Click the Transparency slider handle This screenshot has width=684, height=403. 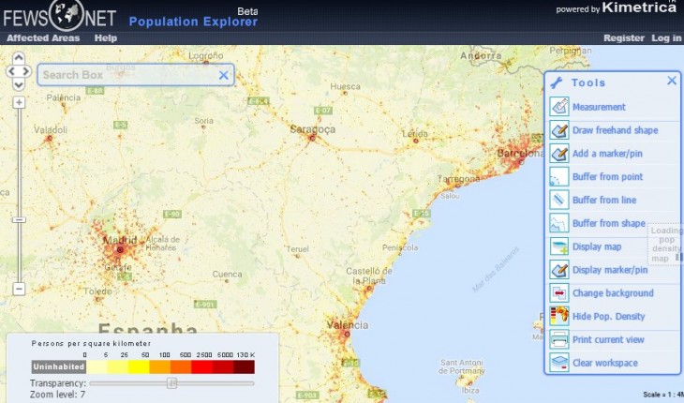pos(172,383)
